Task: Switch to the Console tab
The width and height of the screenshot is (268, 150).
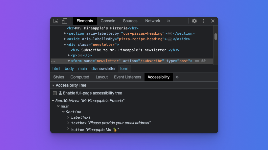Action: (x=108, y=21)
